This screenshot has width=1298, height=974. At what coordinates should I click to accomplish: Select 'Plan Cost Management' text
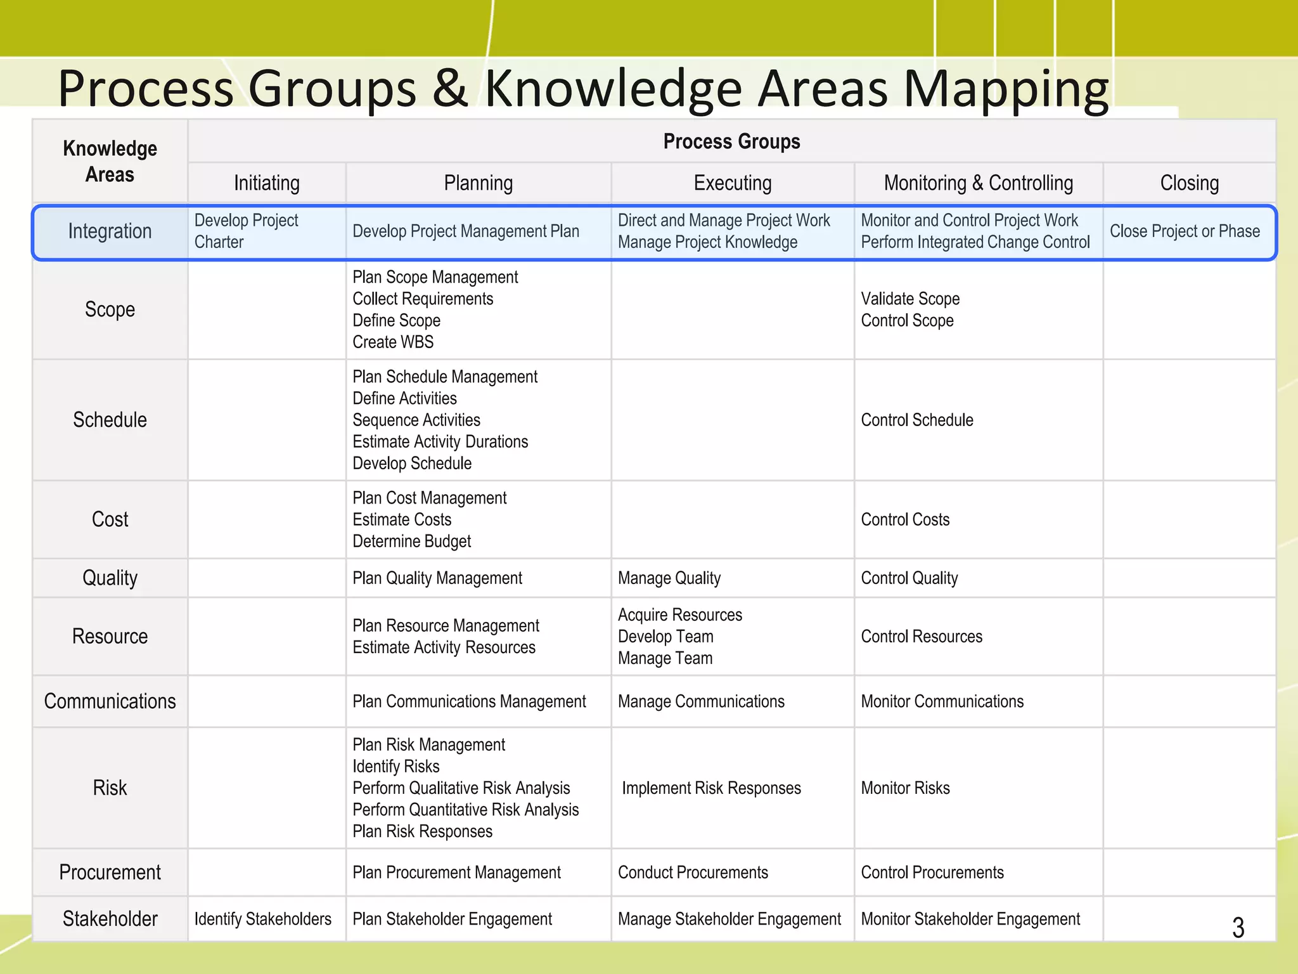[x=430, y=498]
